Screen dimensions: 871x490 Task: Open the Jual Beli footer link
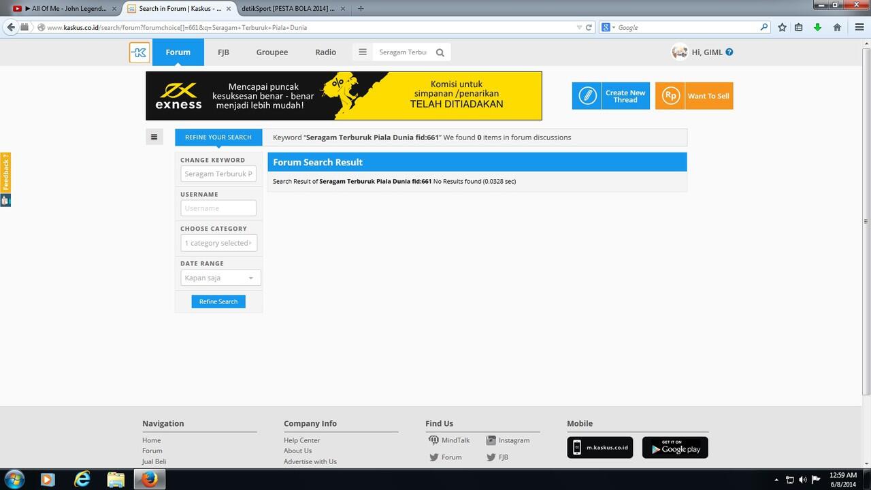(x=154, y=461)
